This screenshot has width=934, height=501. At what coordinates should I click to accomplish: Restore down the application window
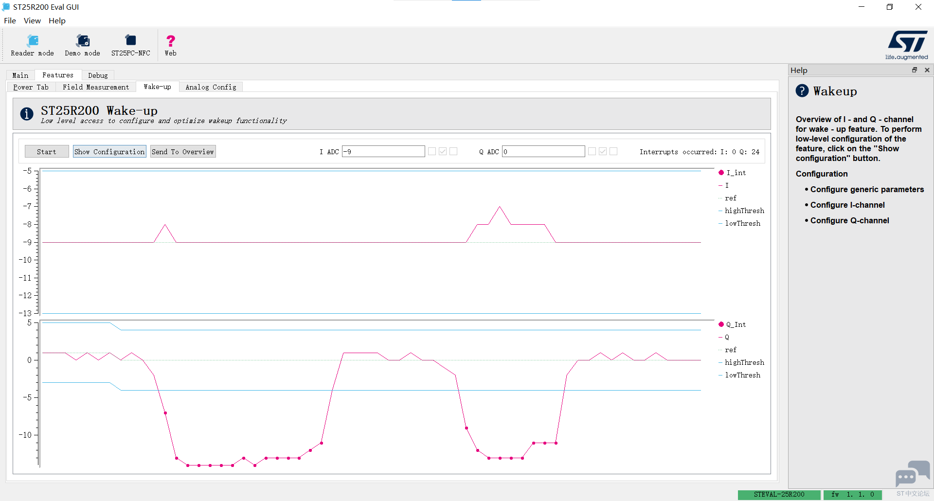[890, 7]
